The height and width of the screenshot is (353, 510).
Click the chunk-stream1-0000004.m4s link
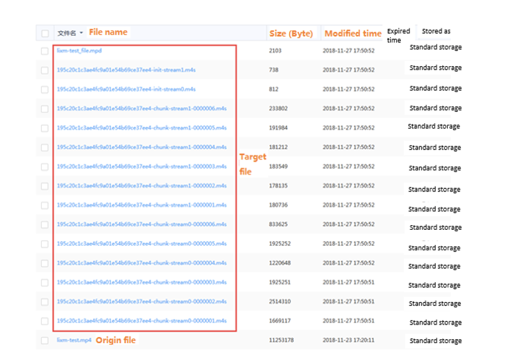pos(142,147)
